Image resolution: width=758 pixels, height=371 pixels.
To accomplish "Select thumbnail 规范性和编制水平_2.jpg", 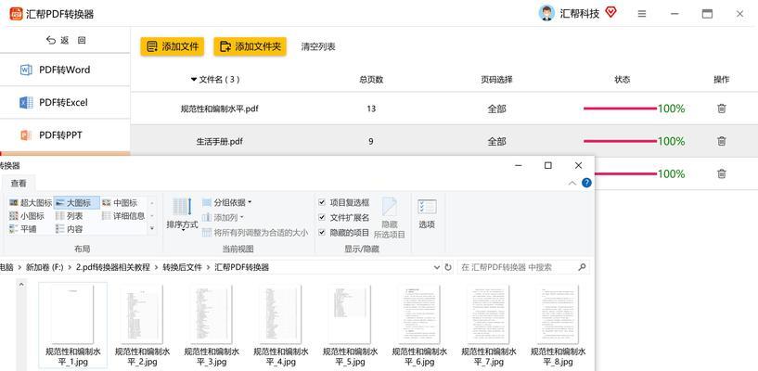I will pyautogui.click(x=142, y=326).
